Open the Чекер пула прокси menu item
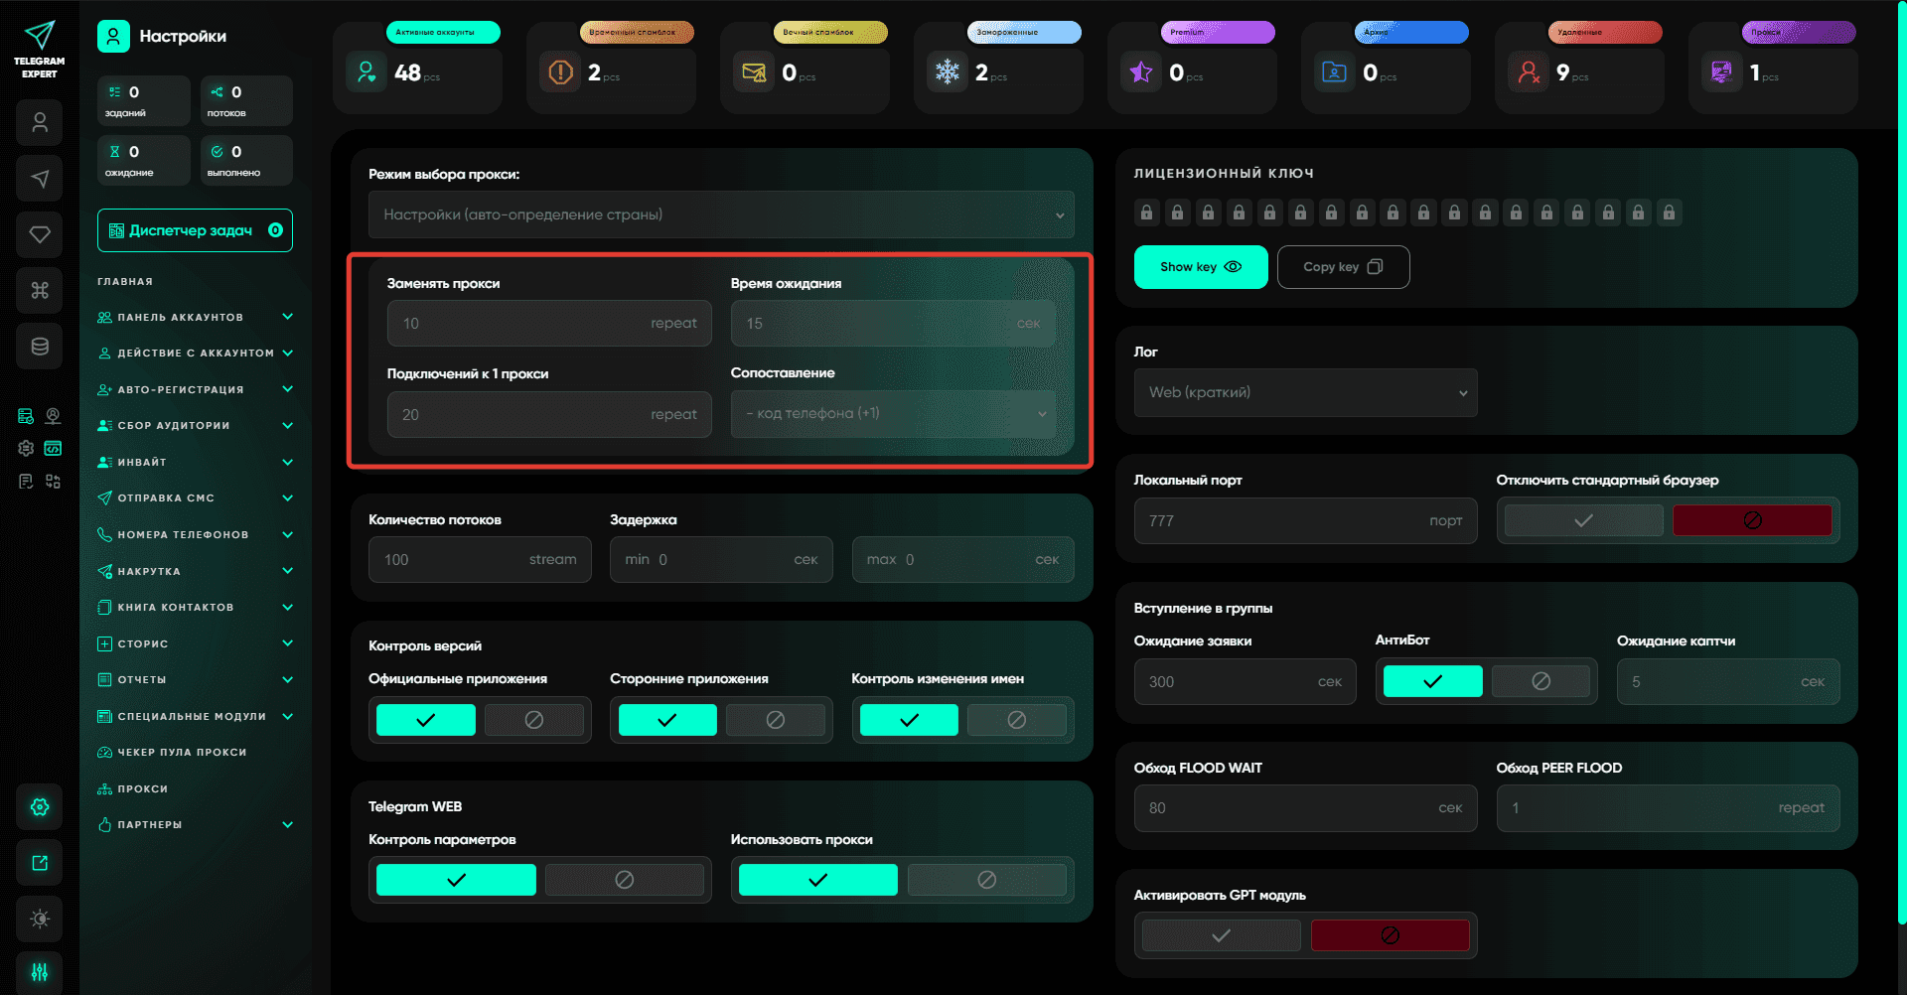 coord(182,752)
